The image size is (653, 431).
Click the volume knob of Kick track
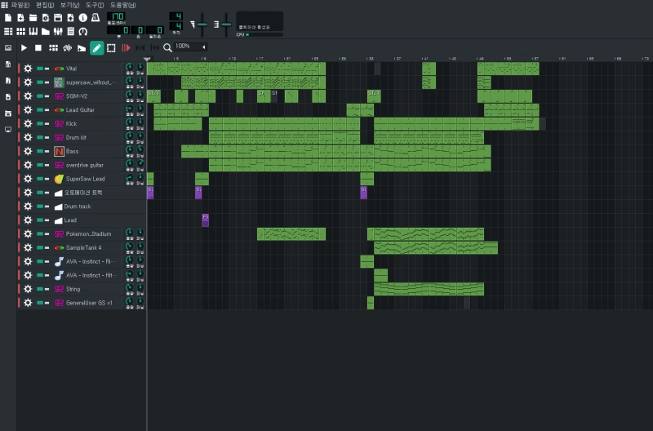point(129,123)
